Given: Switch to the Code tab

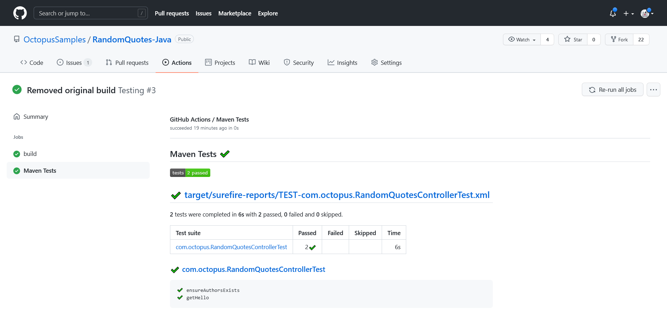Looking at the screenshot, I should point(32,62).
